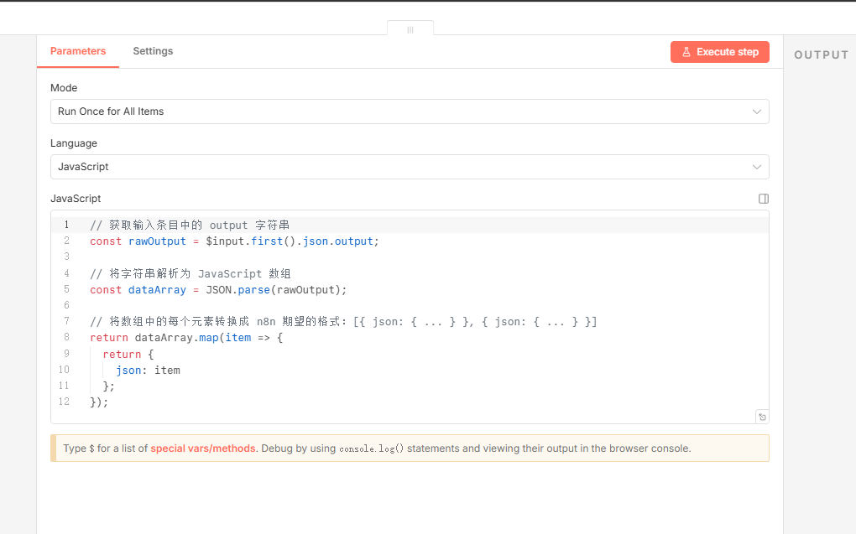Click the drag handle at panel top
Screen dimensions: 856x534
tap(410, 29)
